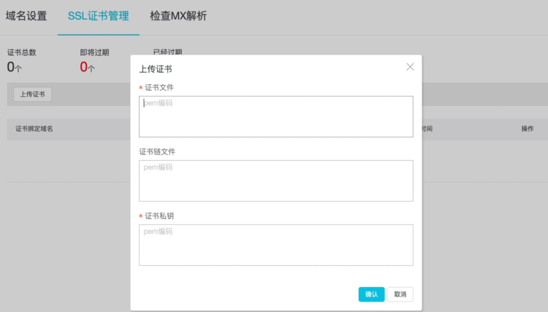Viewport: 548px width, 312px height.
Task: Click the 证书总数 statistic label
Action: click(x=22, y=53)
